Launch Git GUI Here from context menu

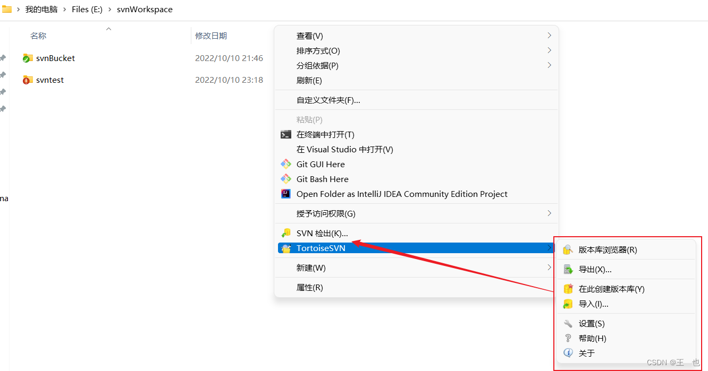pyautogui.click(x=320, y=164)
